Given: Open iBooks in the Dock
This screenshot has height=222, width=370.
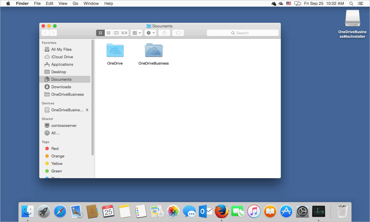Looking at the screenshot, I should [x=270, y=212].
